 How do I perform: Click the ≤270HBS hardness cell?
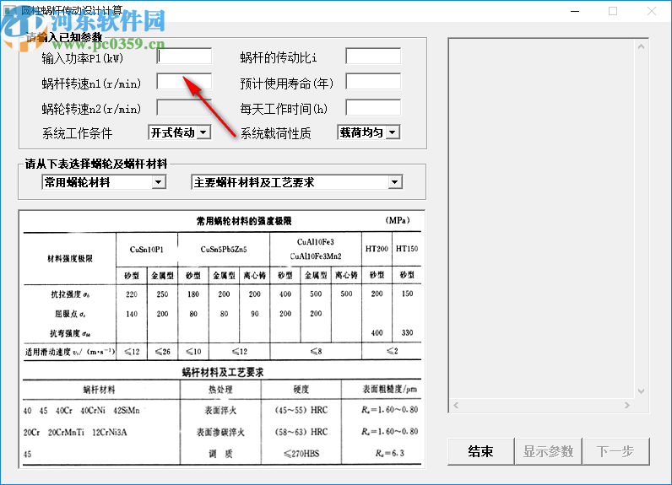pyautogui.click(x=301, y=453)
